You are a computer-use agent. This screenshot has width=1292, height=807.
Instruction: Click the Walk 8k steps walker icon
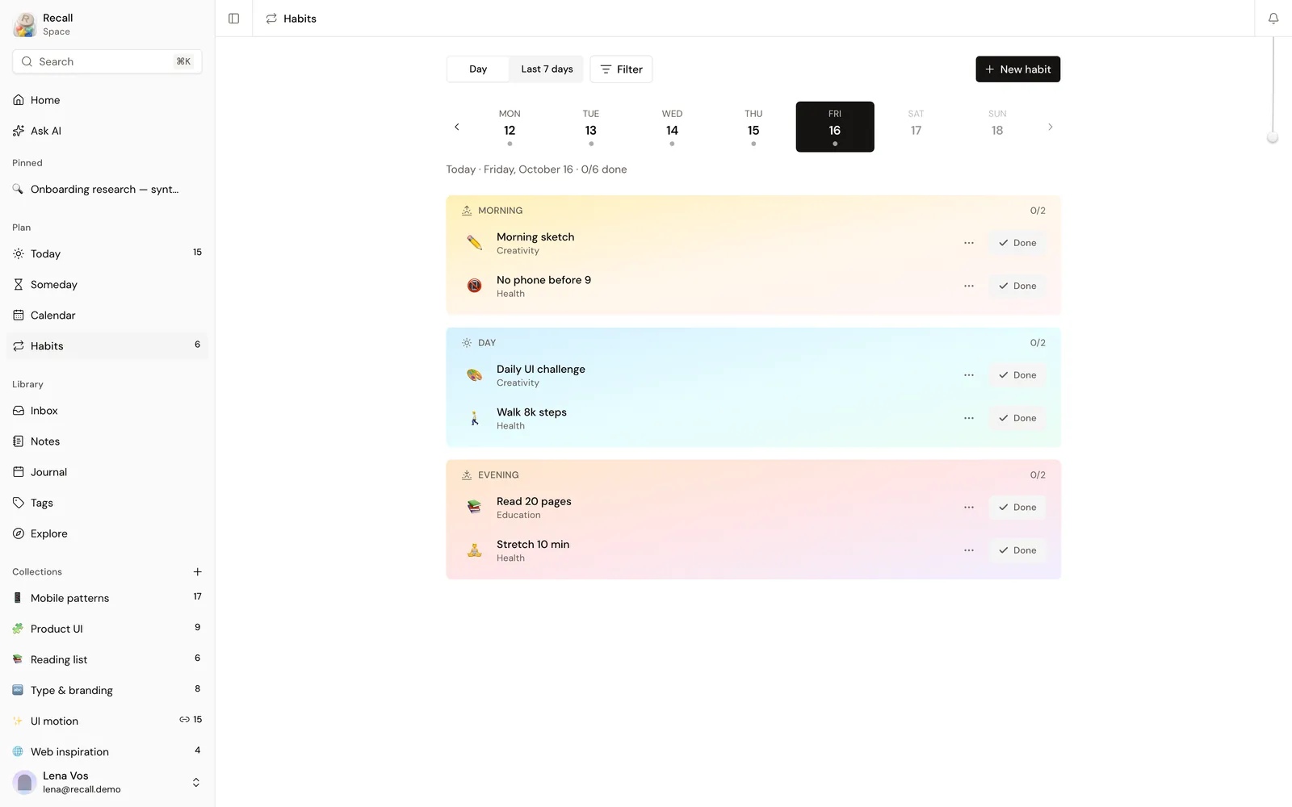coord(475,418)
